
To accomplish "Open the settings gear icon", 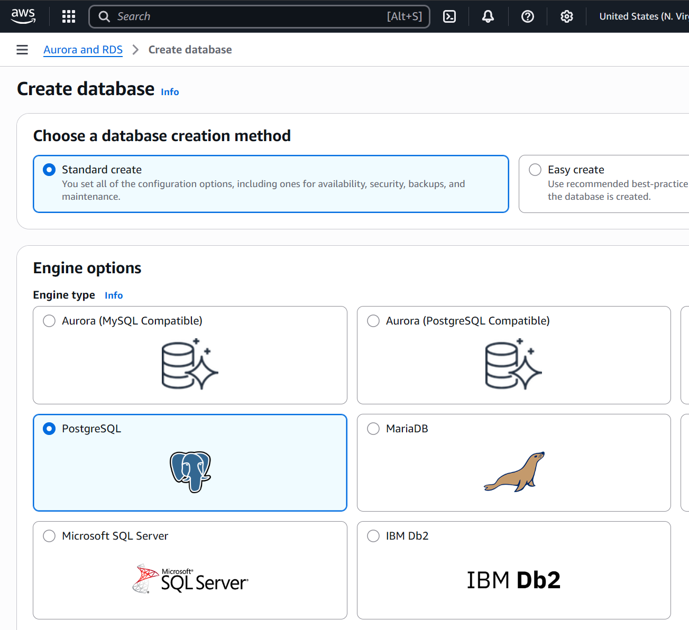I will click(566, 16).
